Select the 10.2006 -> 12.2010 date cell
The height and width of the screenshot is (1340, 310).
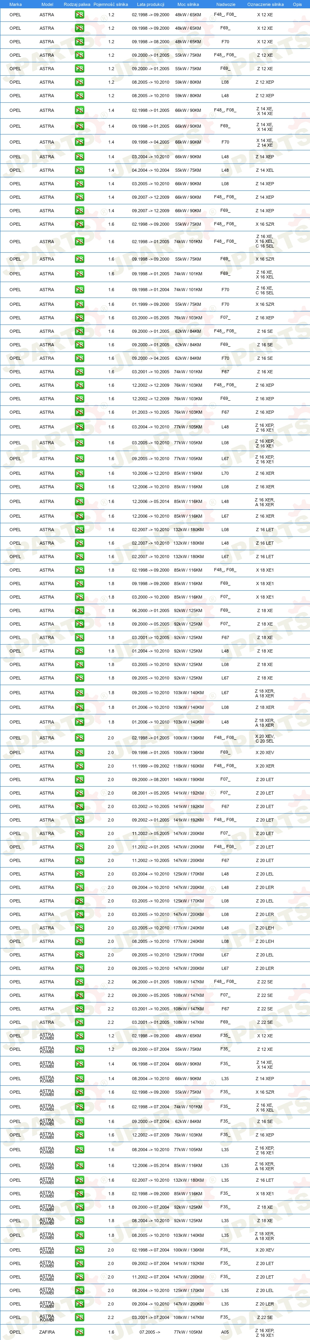tap(150, 473)
